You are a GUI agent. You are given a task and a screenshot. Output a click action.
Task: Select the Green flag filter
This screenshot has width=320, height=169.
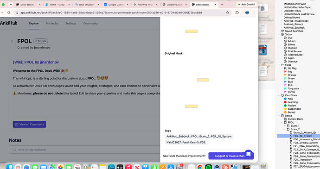pos(291,79)
